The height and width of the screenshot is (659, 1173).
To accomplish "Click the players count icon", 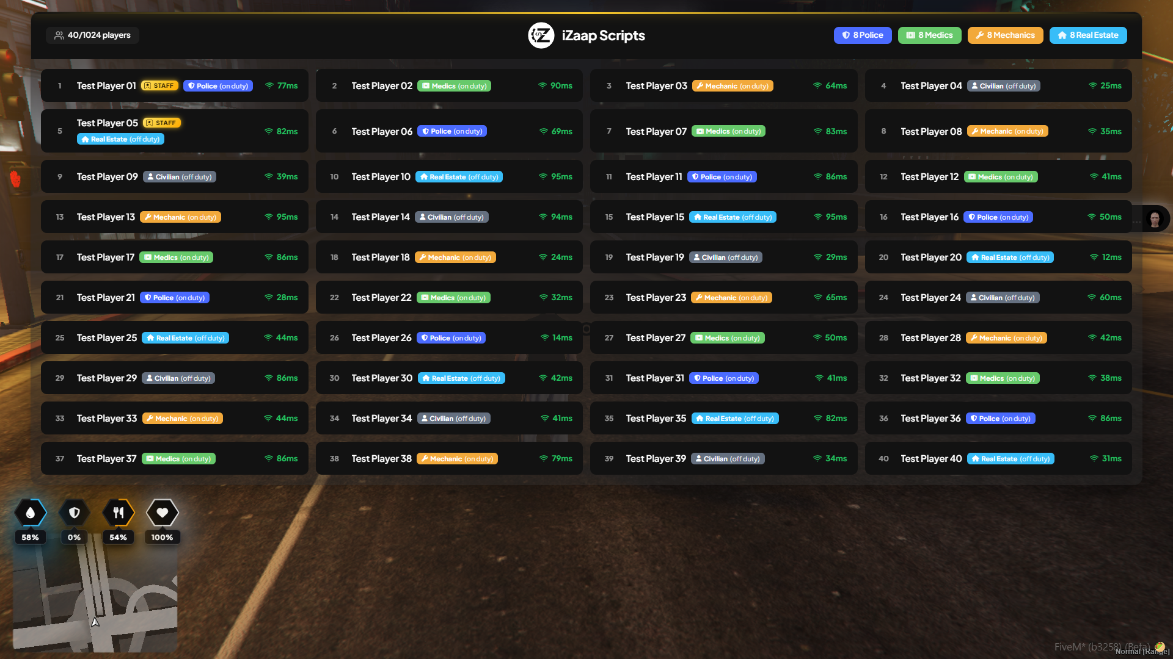I will 59,35.
